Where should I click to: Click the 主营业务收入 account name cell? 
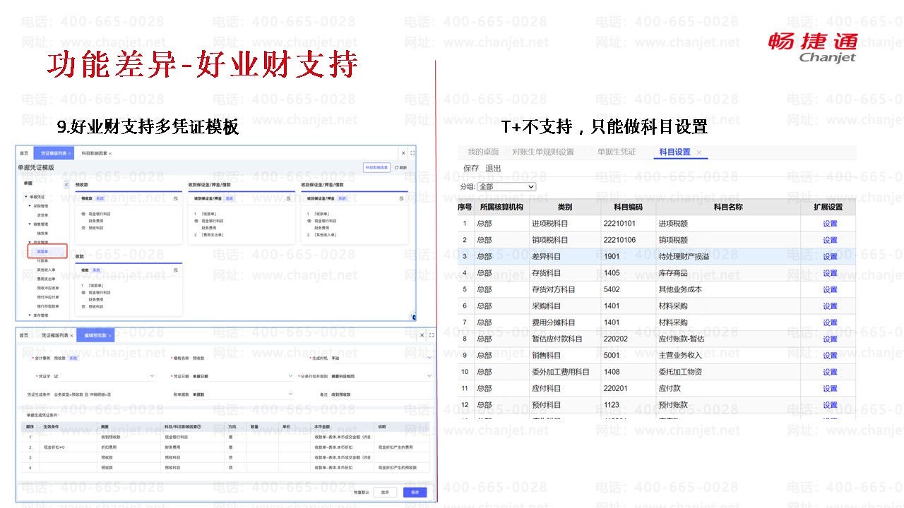tap(730, 356)
